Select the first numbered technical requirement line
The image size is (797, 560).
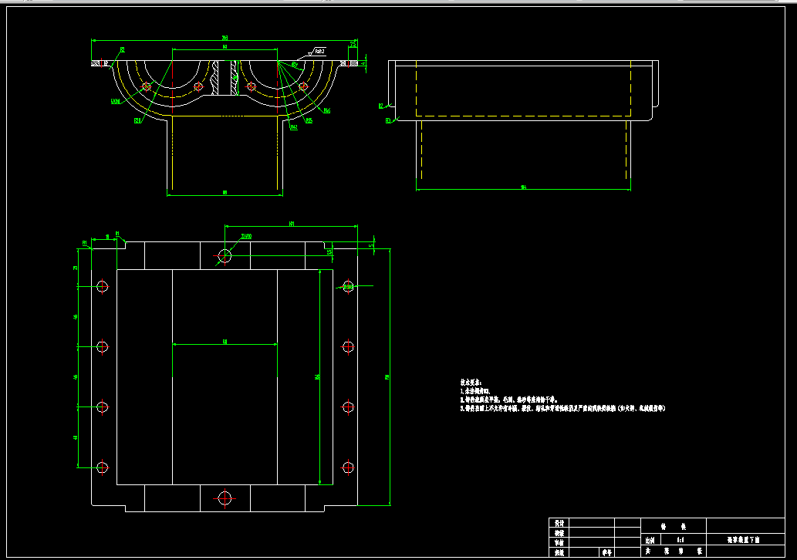(475, 391)
